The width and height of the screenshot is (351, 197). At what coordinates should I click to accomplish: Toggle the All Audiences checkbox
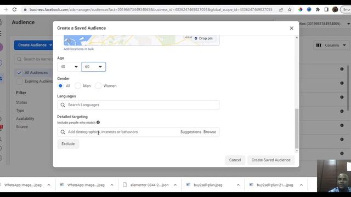[x=19, y=73]
